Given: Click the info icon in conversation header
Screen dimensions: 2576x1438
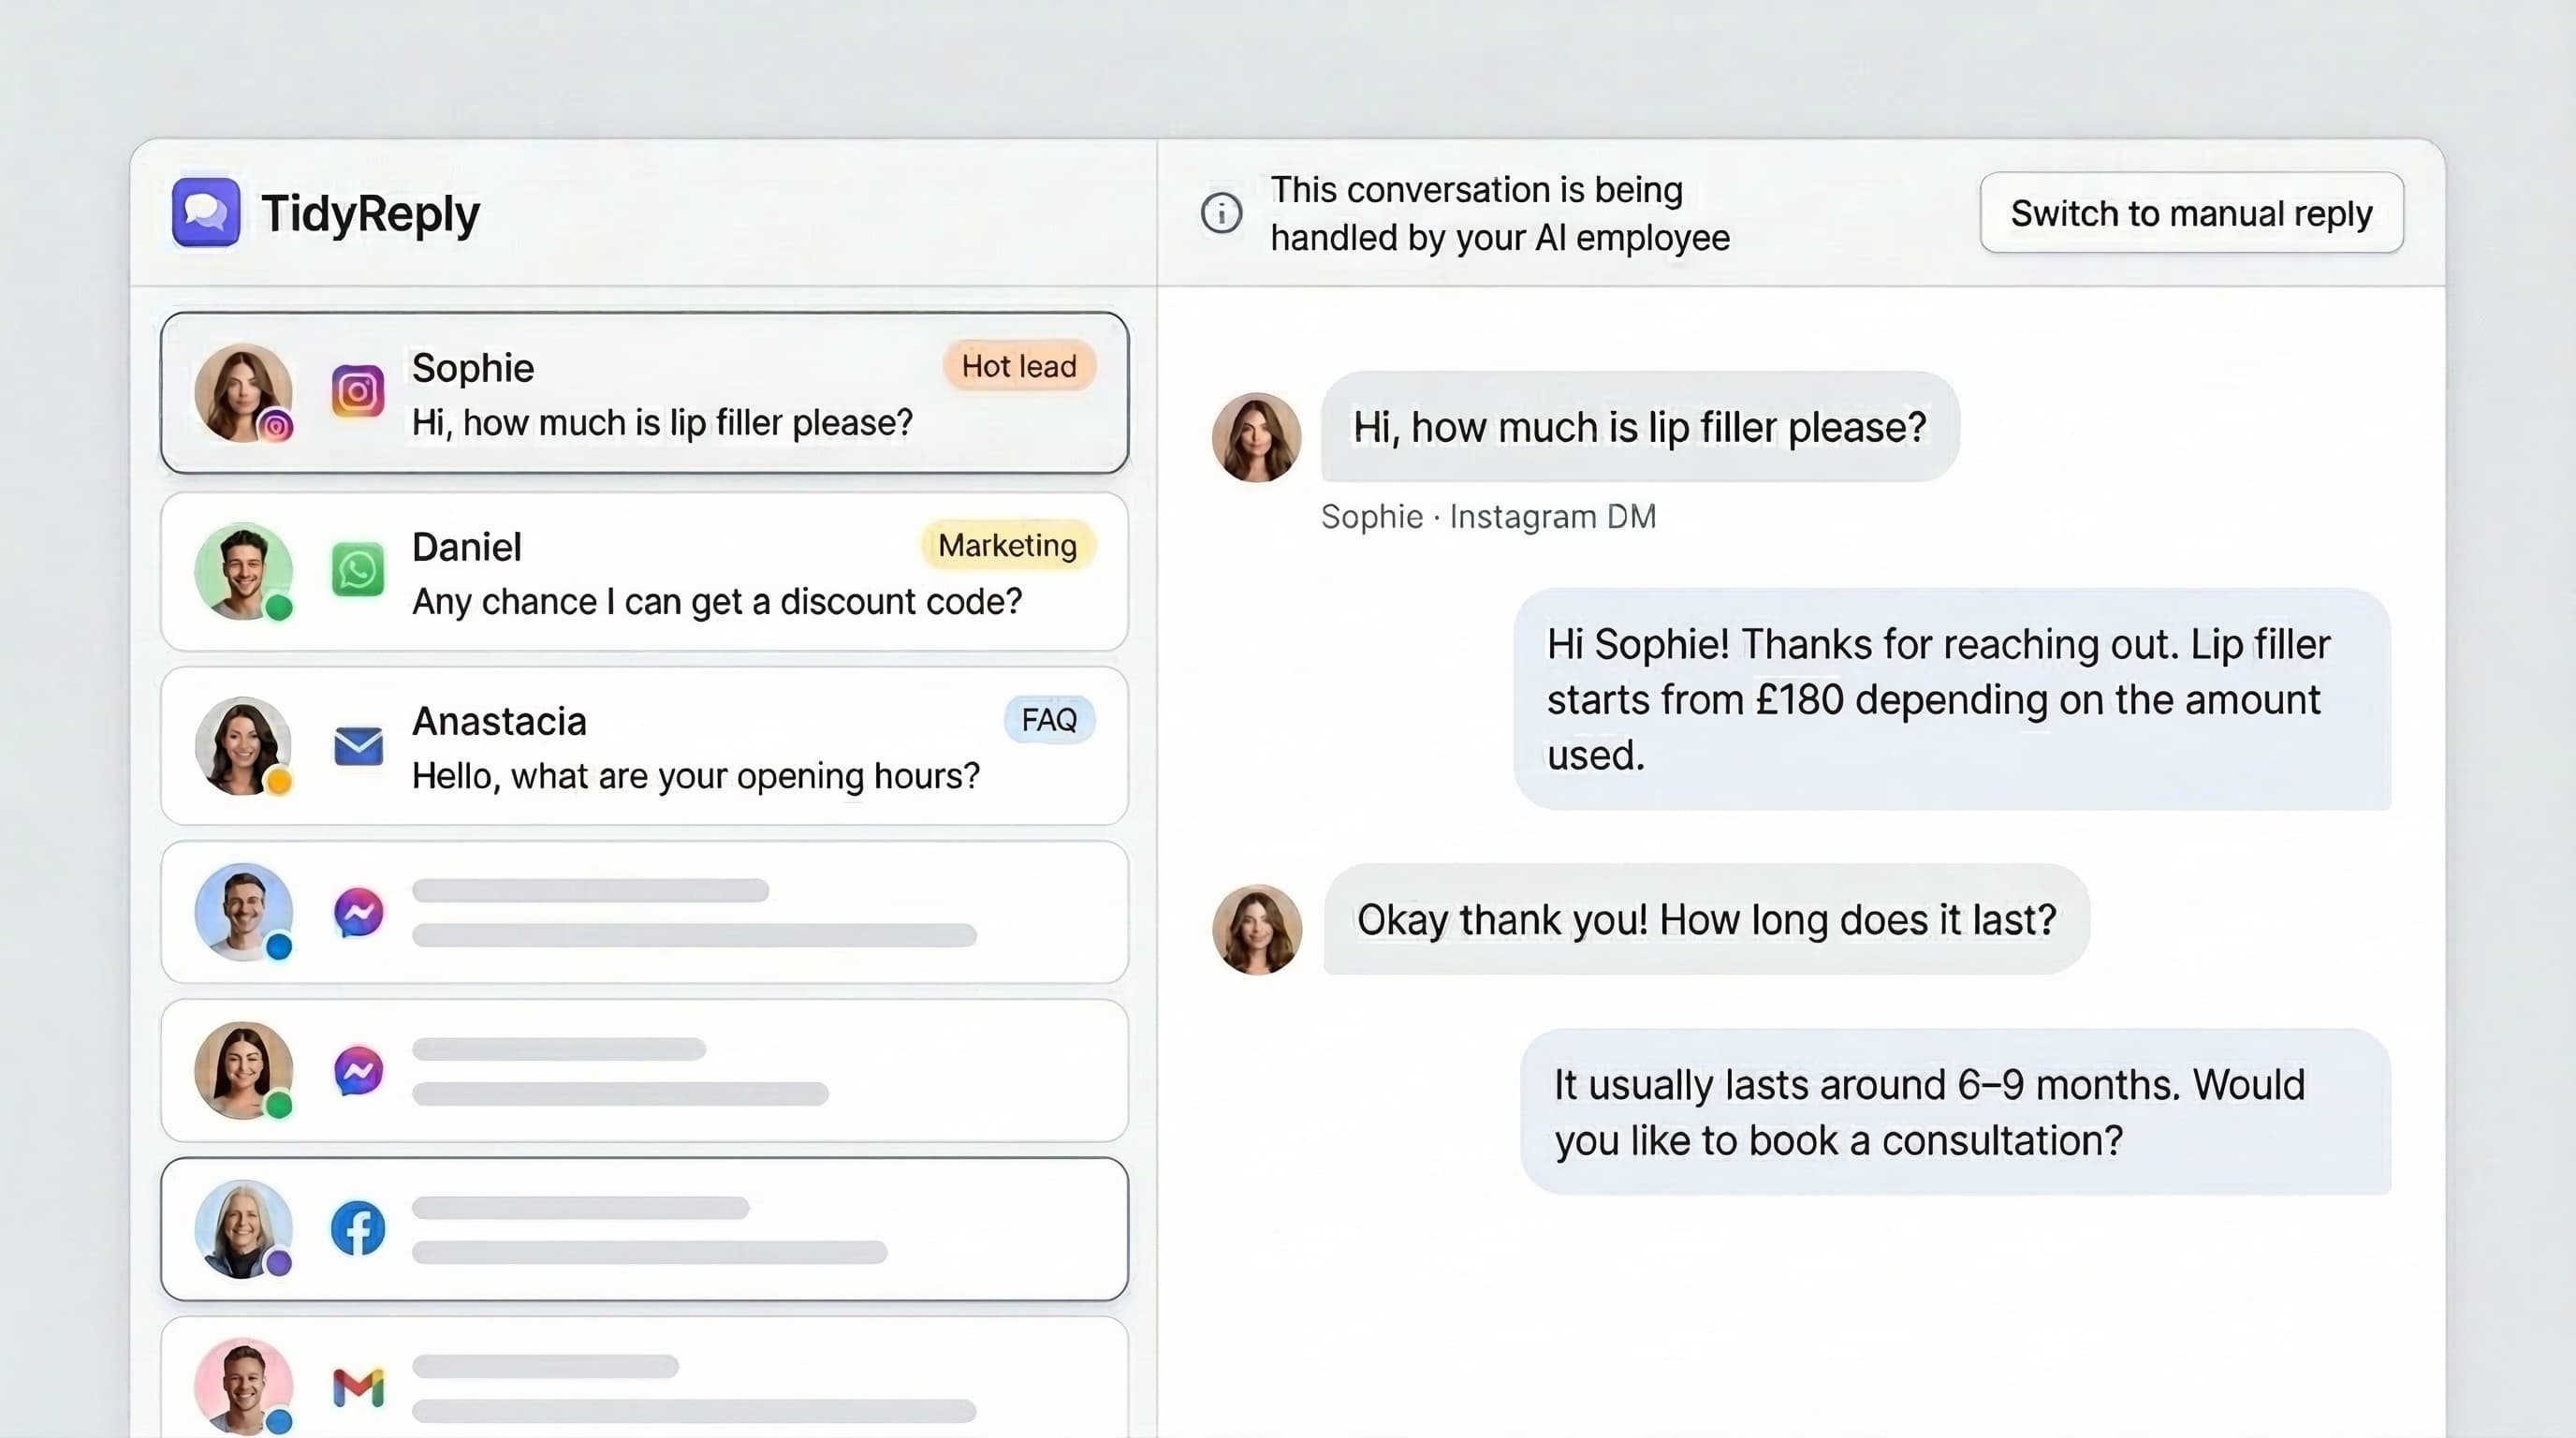Looking at the screenshot, I should (1221, 213).
